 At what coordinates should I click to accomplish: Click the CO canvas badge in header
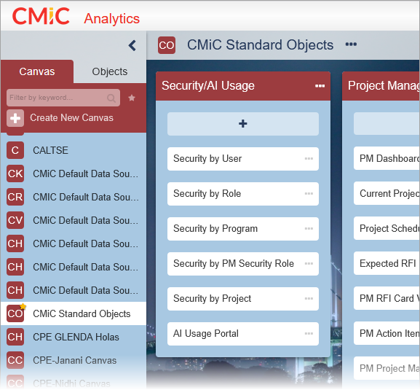tap(167, 45)
